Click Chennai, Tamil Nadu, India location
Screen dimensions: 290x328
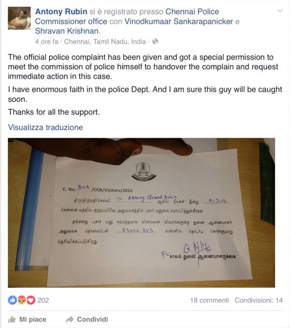[x=105, y=41]
